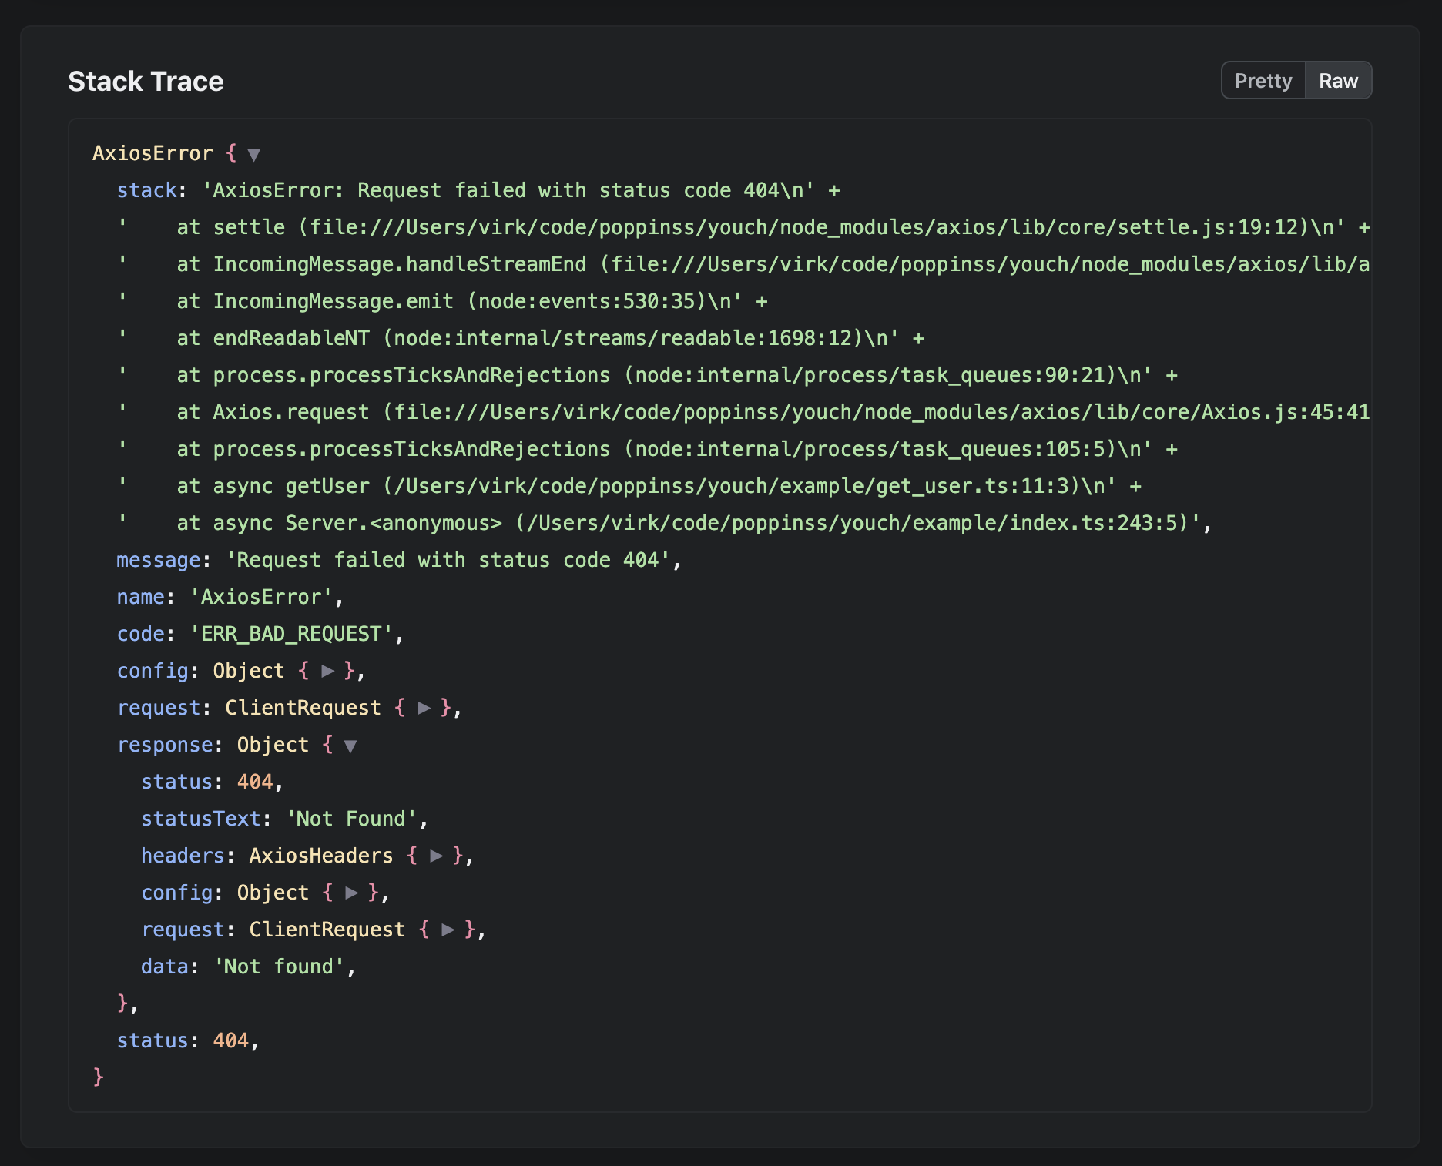Click the 'data' property key
The image size is (1442, 1166).
[x=165, y=967]
